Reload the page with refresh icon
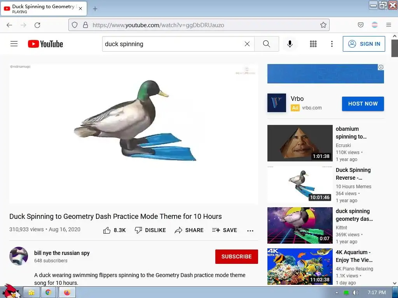The image size is (398, 298). pyautogui.click(x=37, y=25)
